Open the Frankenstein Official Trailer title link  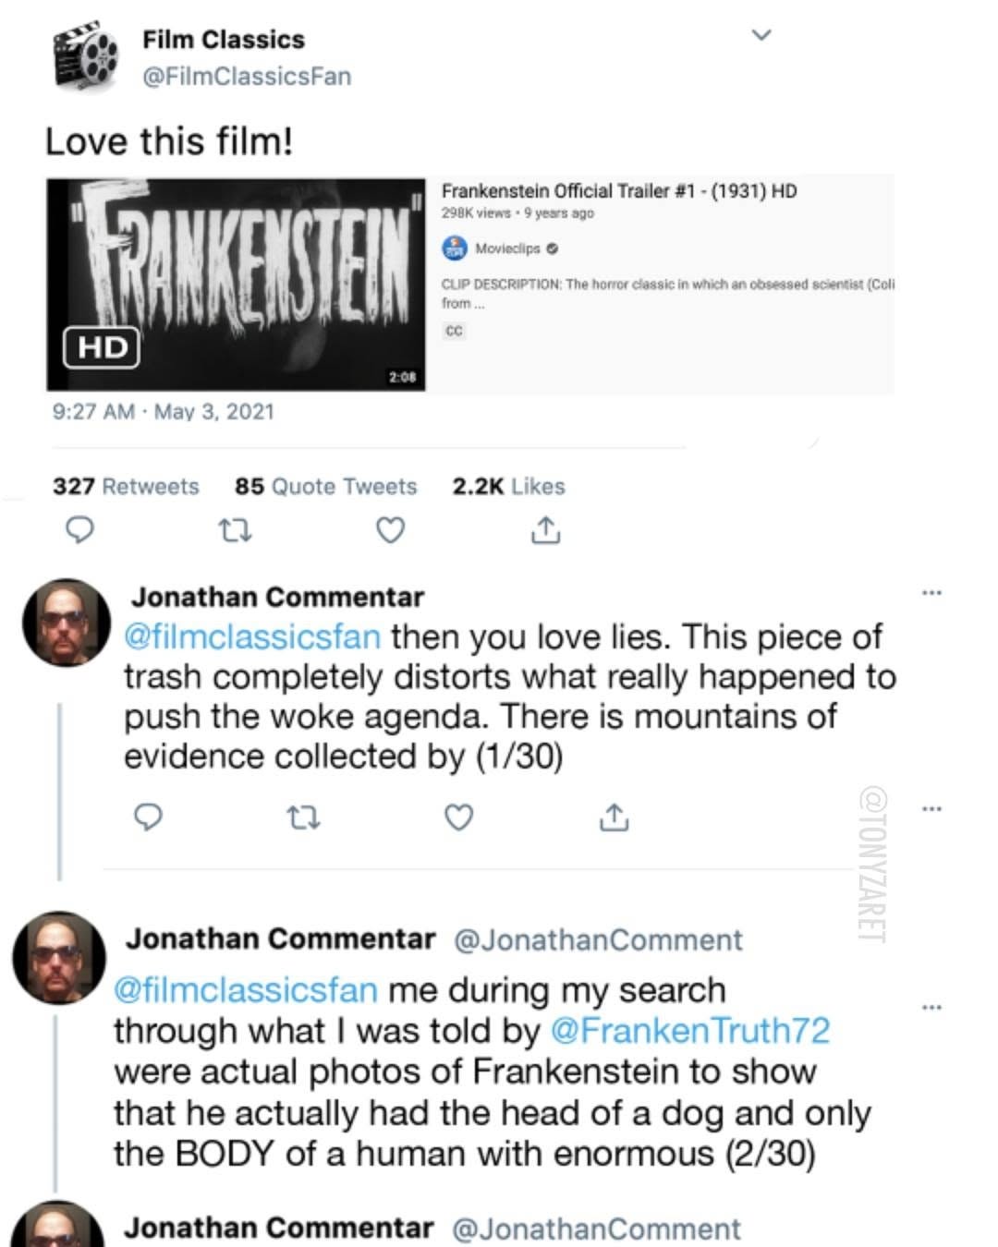pyautogui.click(x=618, y=191)
